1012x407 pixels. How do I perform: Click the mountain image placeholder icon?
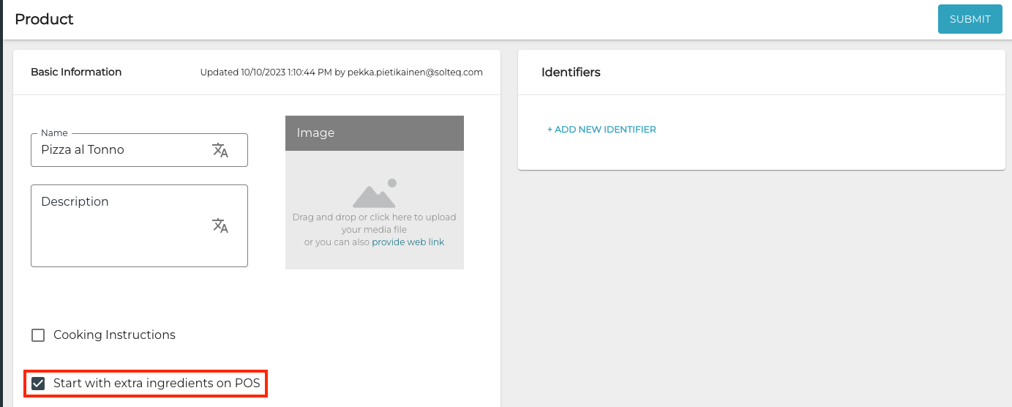374,194
